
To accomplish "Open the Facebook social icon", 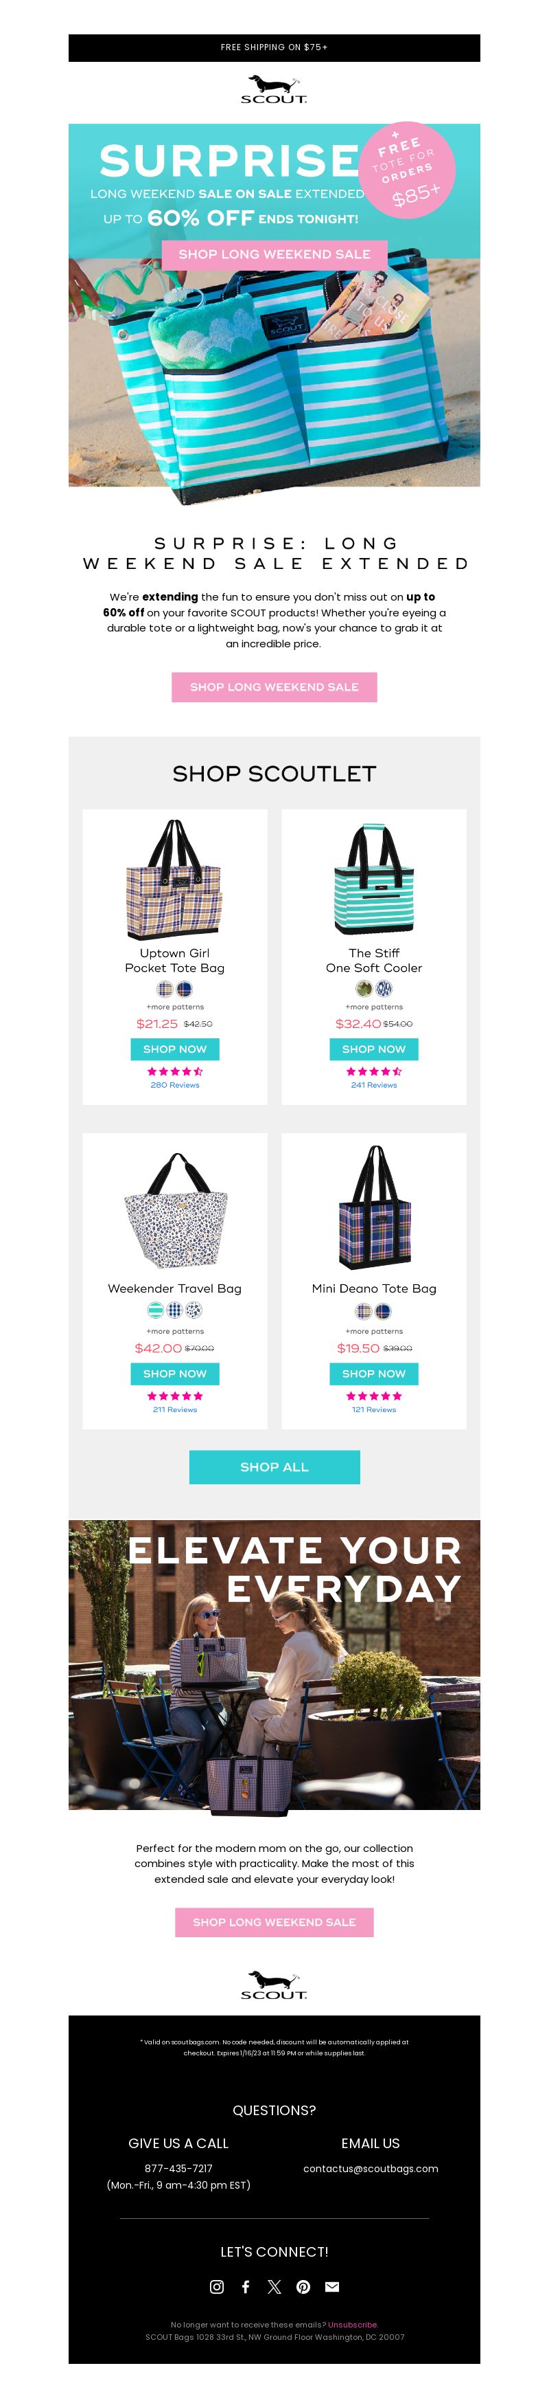I will tap(246, 2286).
